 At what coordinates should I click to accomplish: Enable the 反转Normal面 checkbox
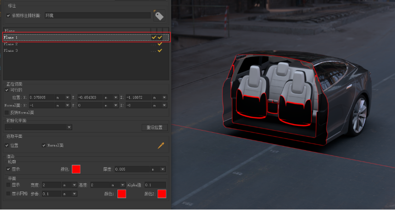(7, 113)
